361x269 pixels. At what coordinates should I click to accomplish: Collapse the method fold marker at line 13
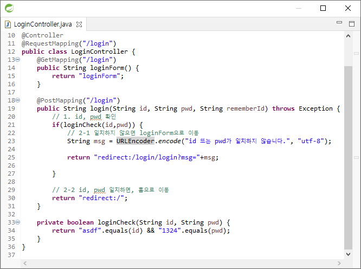click(x=18, y=60)
